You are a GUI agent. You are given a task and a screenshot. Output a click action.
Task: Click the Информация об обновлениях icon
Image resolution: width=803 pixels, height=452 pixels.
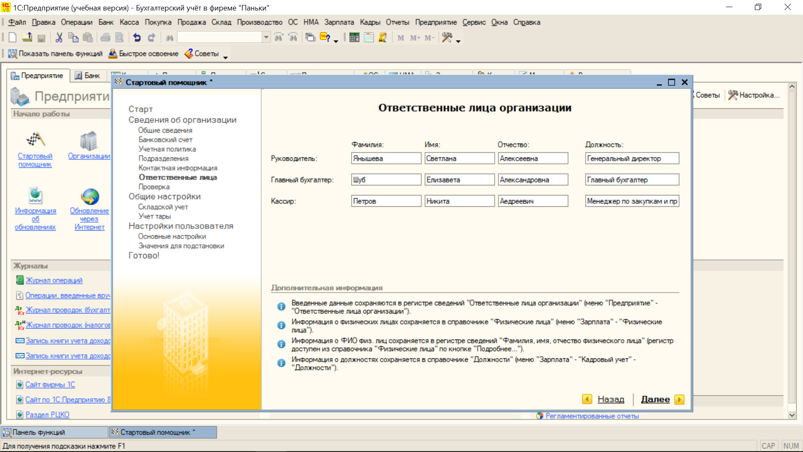coord(36,195)
